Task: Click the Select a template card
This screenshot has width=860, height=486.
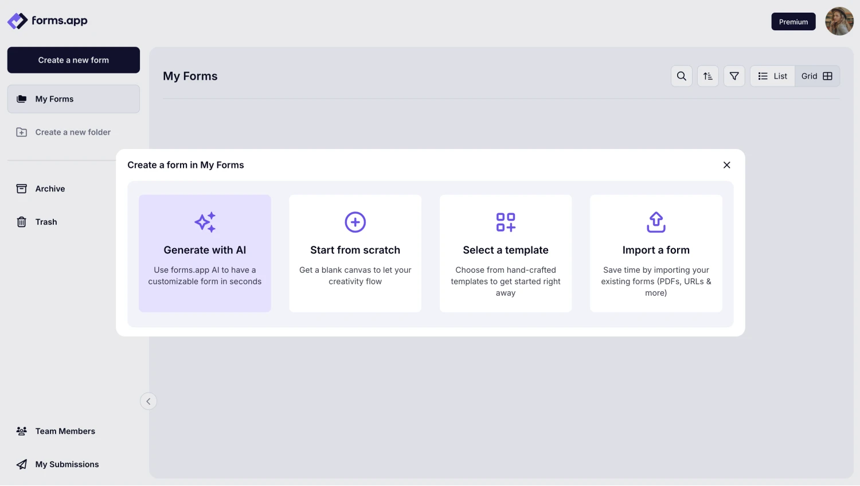Action: (x=505, y=253)
